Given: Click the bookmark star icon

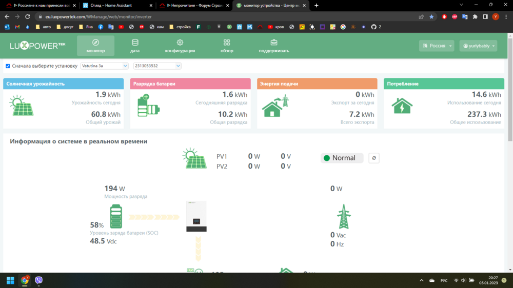Looking at the screenshot, I should tap(431, 17).
